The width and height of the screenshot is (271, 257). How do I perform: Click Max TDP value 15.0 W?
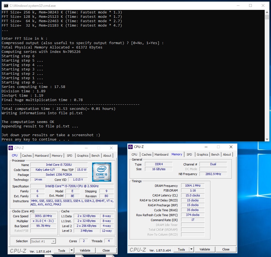[x=82, y=170]
